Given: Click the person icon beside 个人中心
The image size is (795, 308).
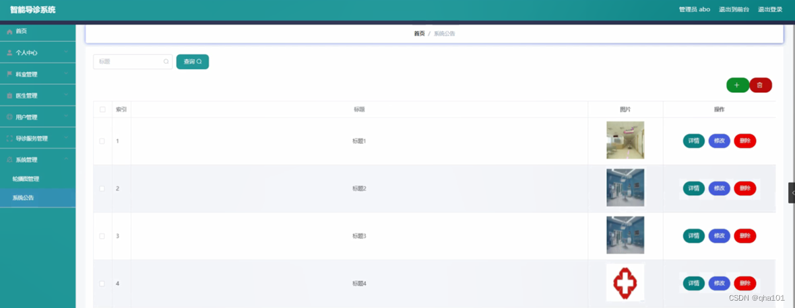Looking at the screenshot, I should (x=9, y=52).
